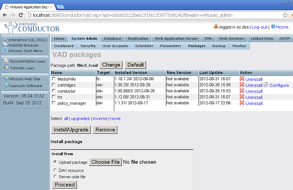Image resolution: width=293 pixels, height=190 pixels.
Task: Click the Home globe icon in header
Action: pyautogui.click(x=273, y=27)
